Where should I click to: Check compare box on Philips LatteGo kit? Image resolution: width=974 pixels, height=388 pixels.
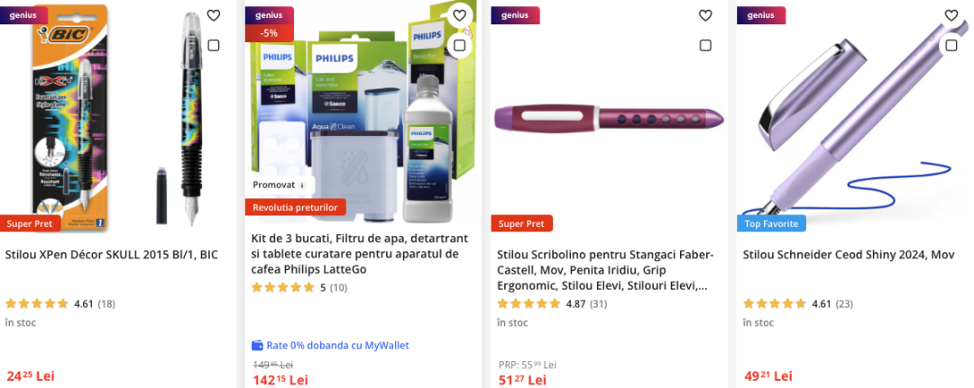459,45
